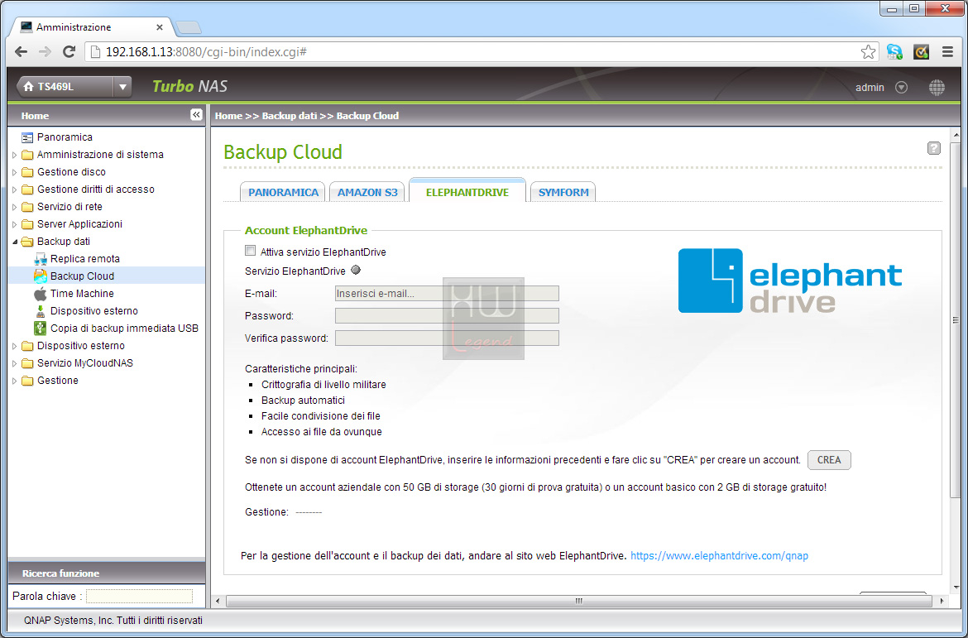Click the yellow checkmark extension icon

click(921, 52)
